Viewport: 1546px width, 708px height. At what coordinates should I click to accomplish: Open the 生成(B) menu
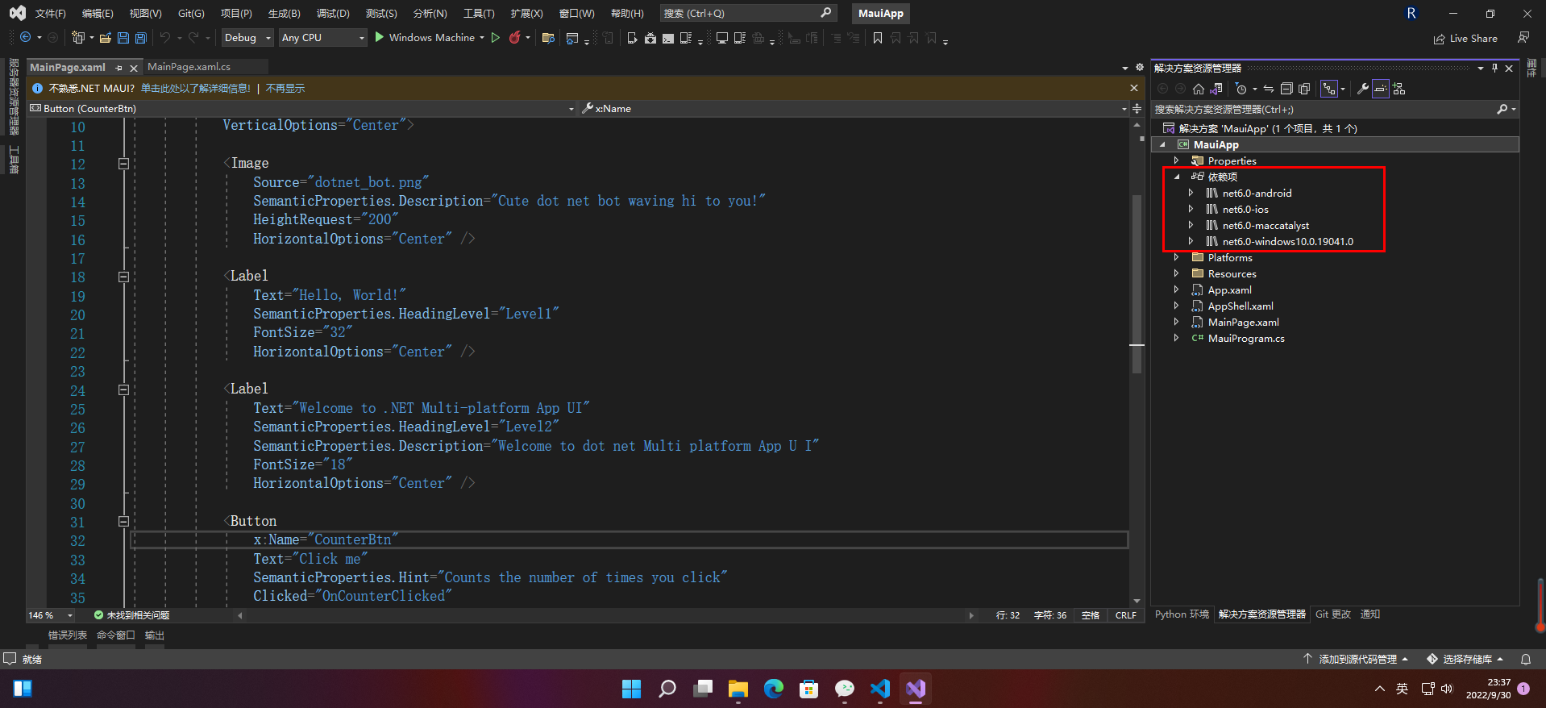tap(284, 13)
